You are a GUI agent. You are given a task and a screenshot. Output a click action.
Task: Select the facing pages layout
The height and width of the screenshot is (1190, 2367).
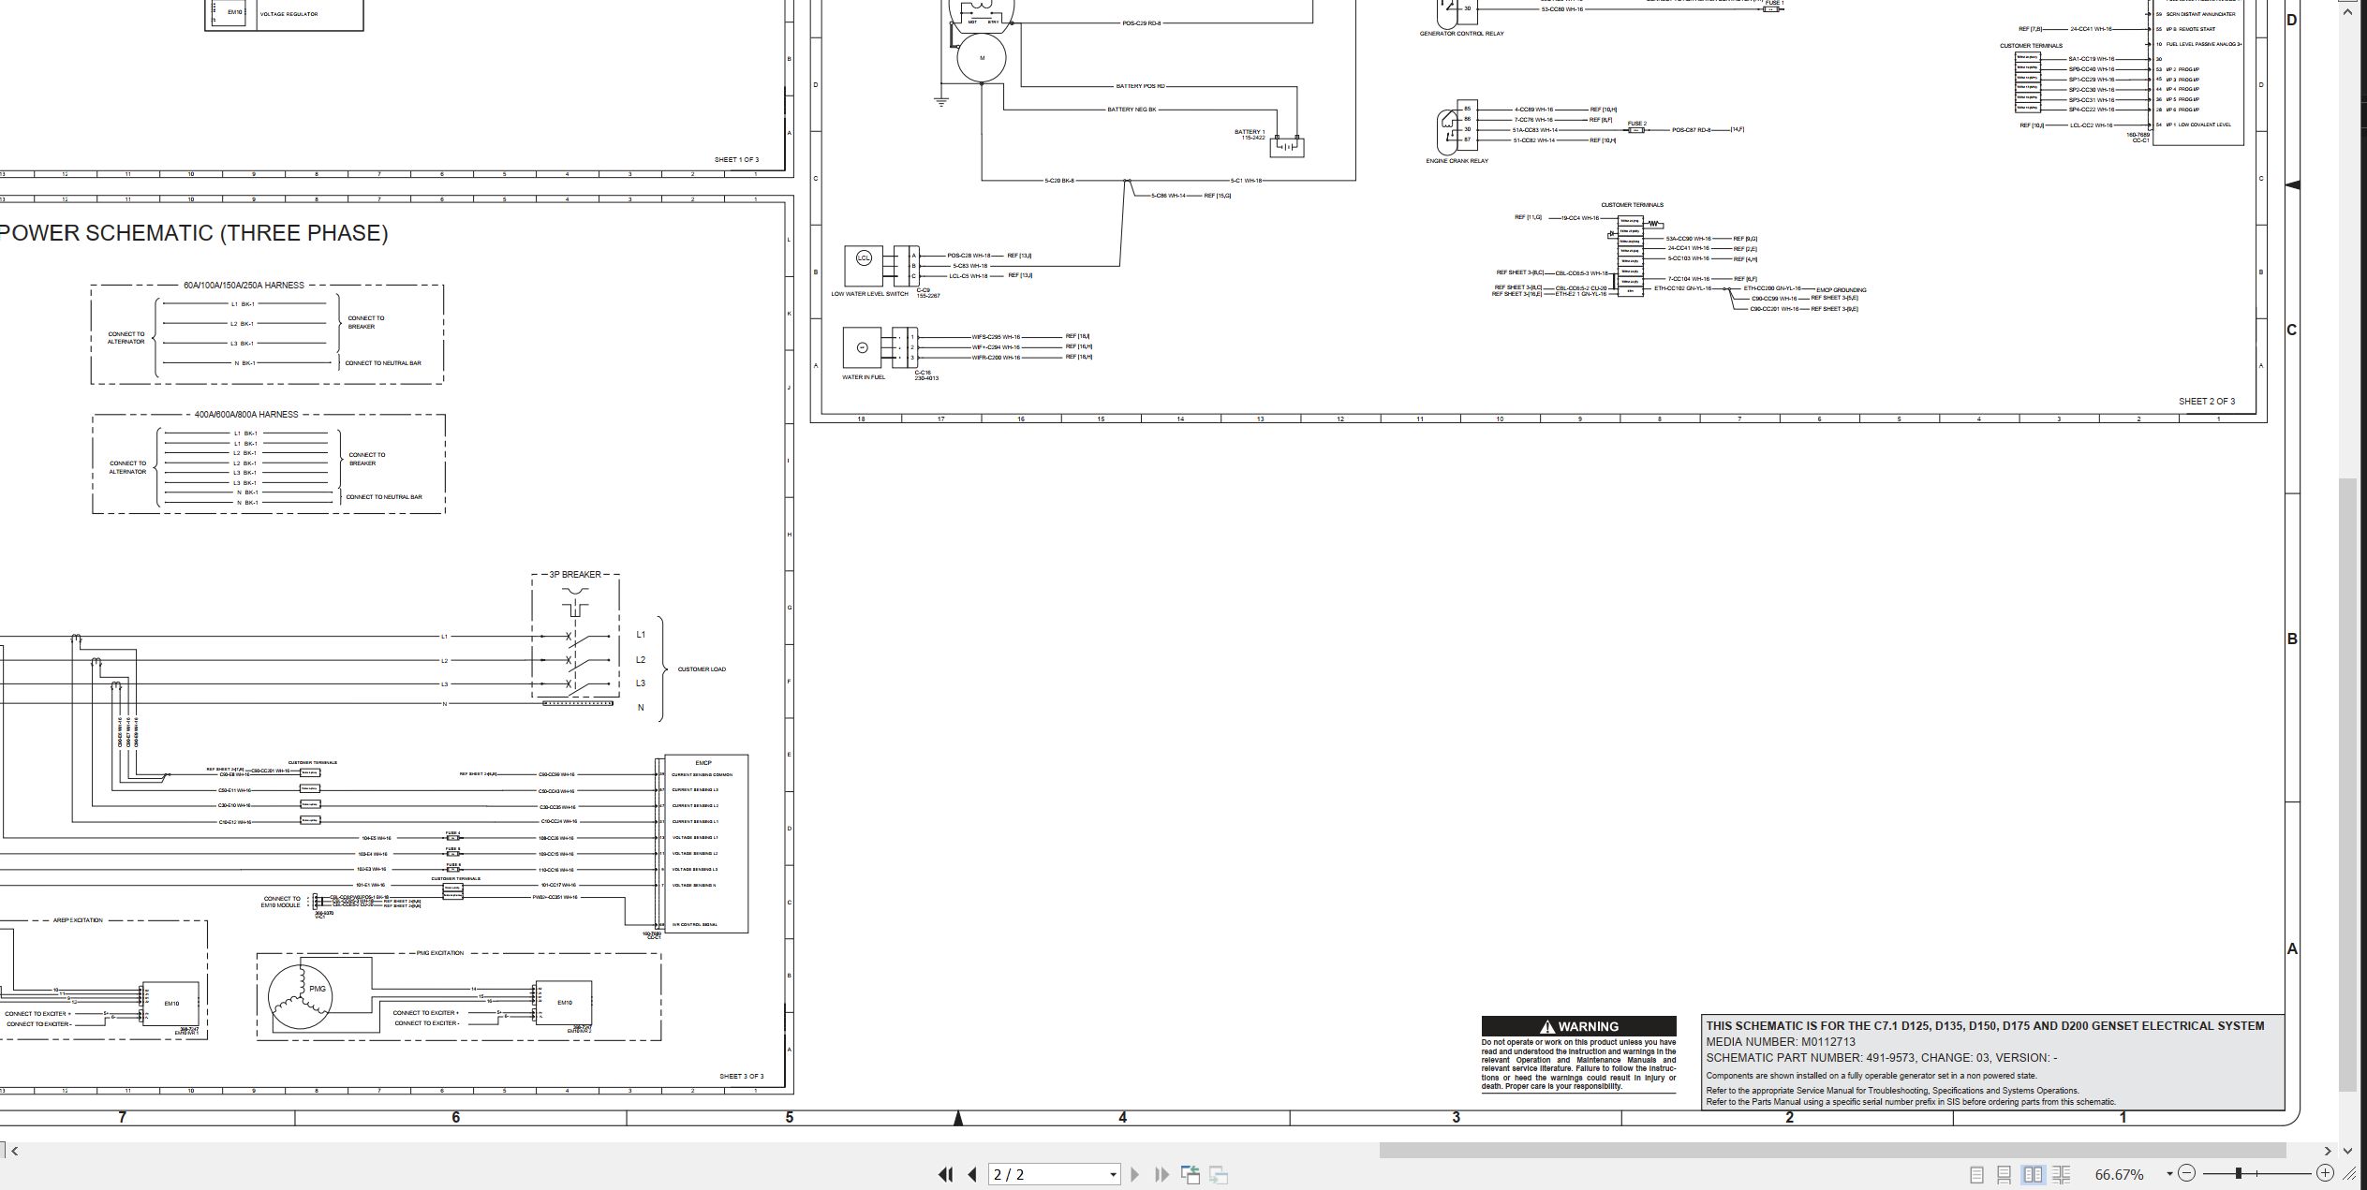(2033, 1174)
